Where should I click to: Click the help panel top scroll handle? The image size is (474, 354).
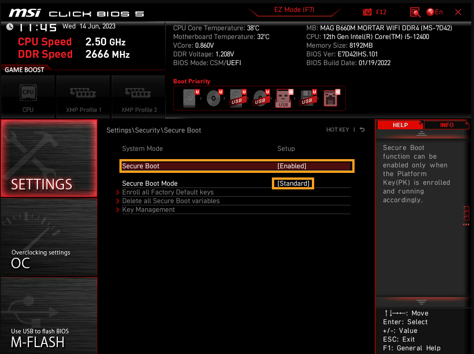pyautogui.click(x=421, y=133)
